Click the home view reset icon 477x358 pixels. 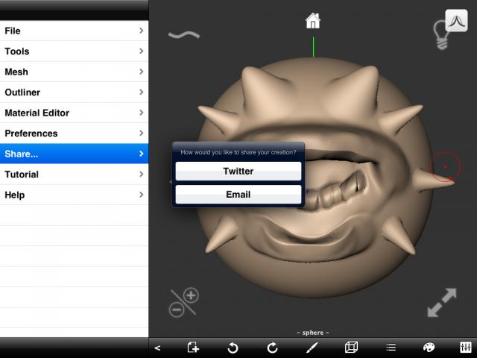pos(313,21)
